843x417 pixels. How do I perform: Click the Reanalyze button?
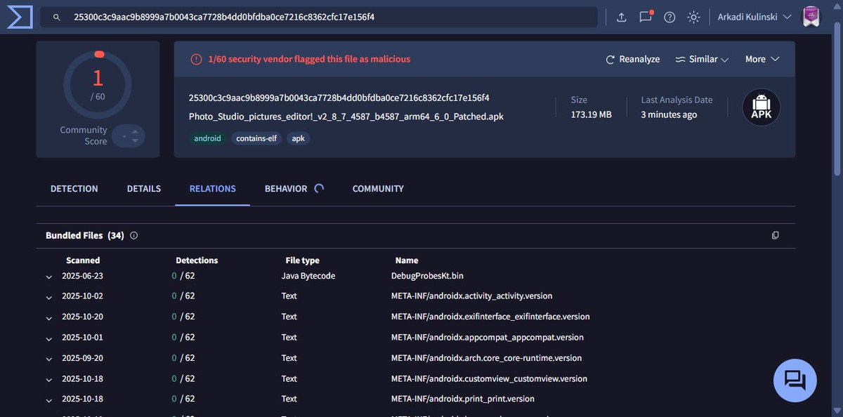click(x=633, y=59)
